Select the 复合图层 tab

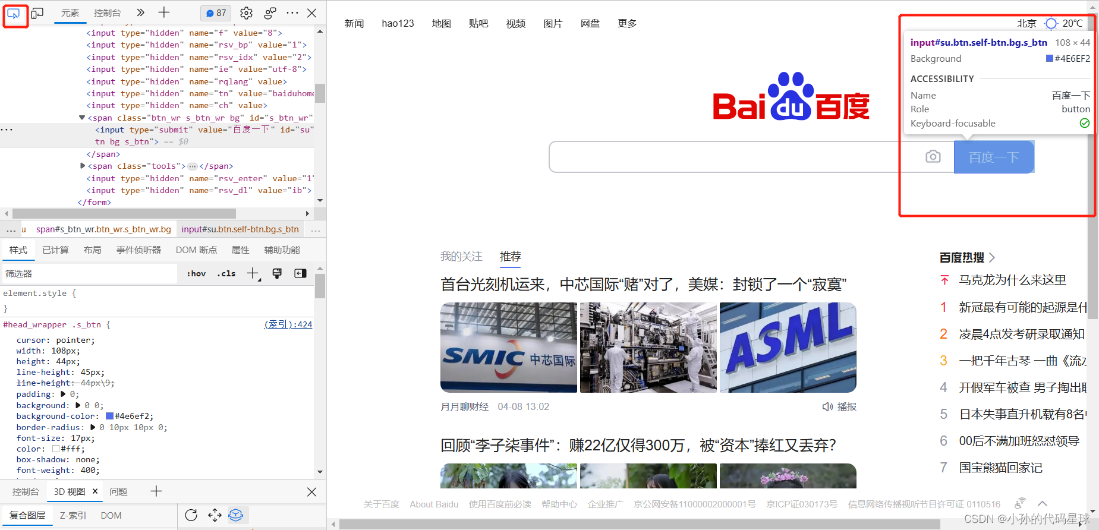coord(27,516)
